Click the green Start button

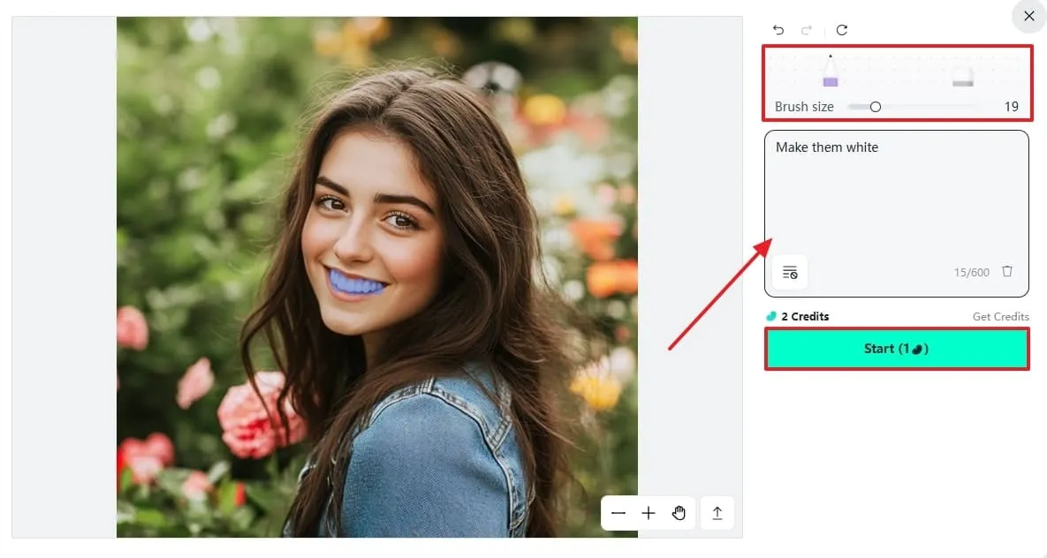coord(897,349)
